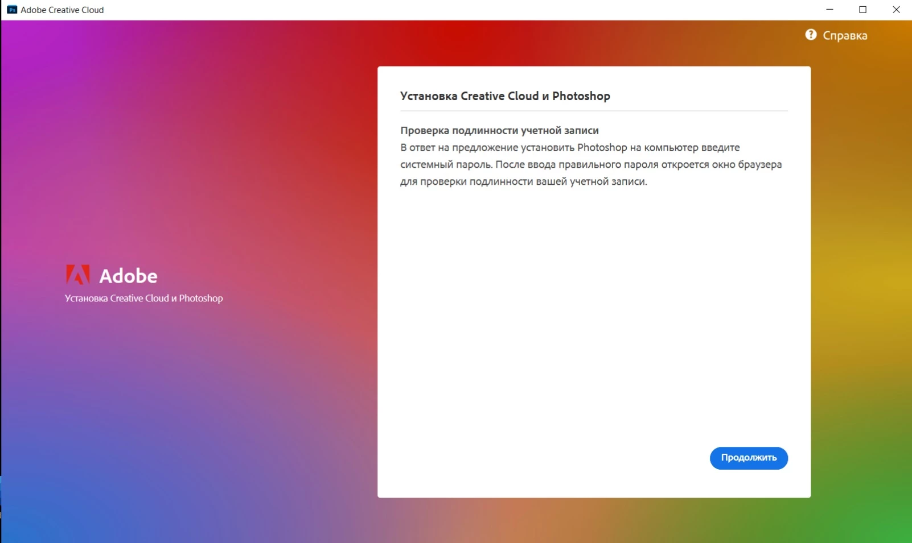Maximize the Adobe Creative Cloud window

pyautogui.click(x=862, y=10)
